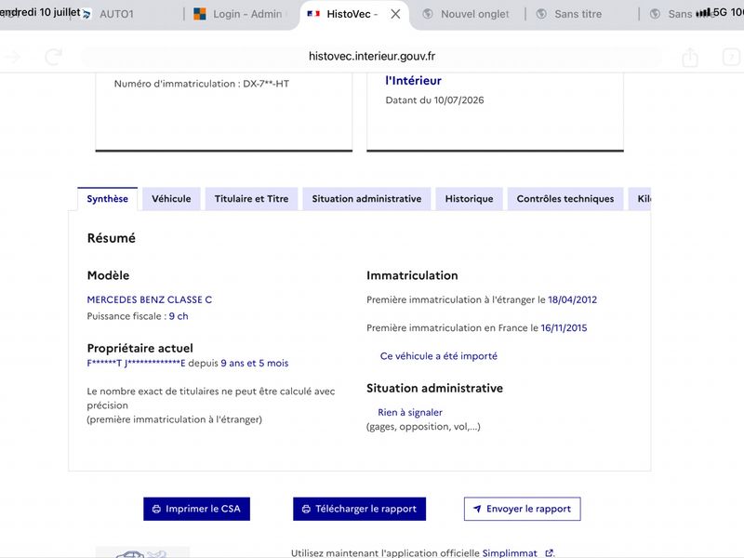Click the arrow icon on Envoyer le rapport
The height and width of the screenshot is (558, 744).
477,509
